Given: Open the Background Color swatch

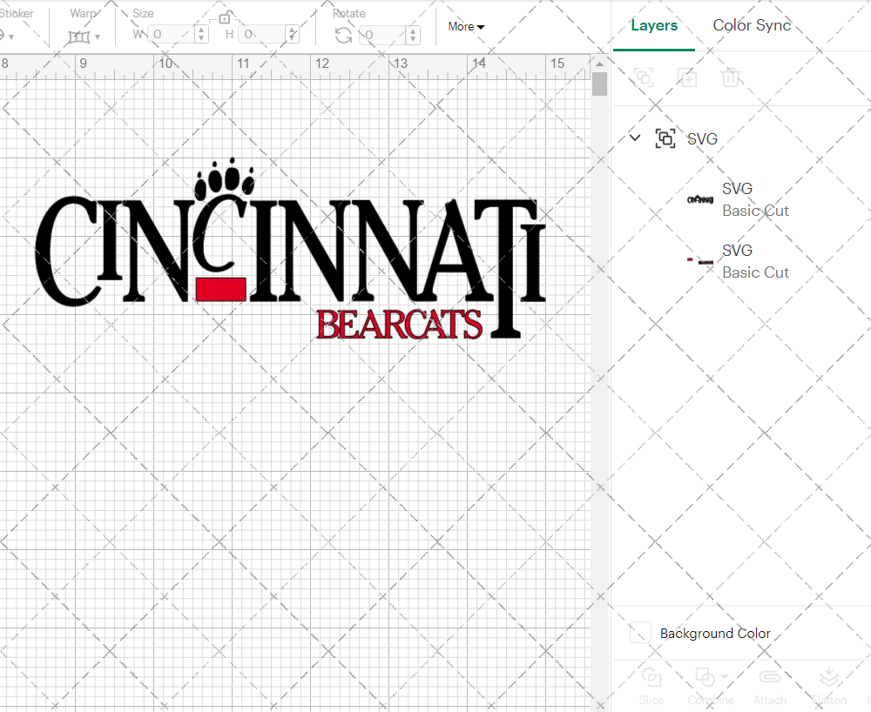Looking at the screenshot, I should tap(640, 633).
